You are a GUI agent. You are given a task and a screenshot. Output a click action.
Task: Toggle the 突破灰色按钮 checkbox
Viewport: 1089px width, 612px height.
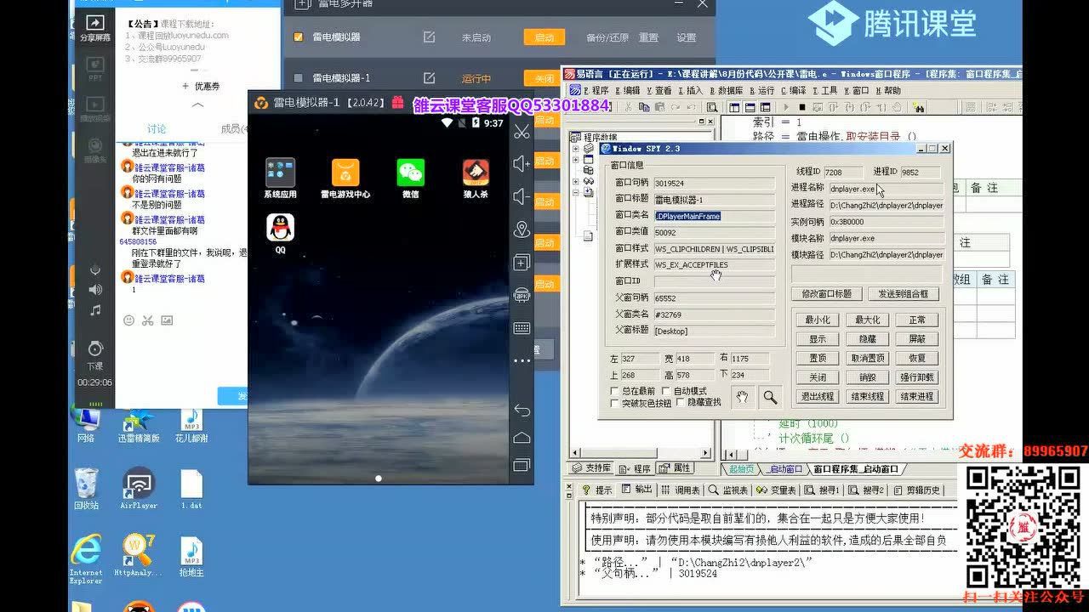coord(615,403)
